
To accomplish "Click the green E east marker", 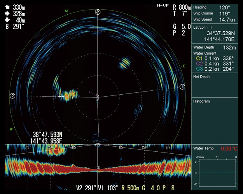I will click(184, 66).
